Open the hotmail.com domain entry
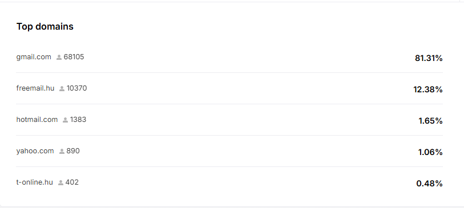464x208 pixels. point(37,119)
